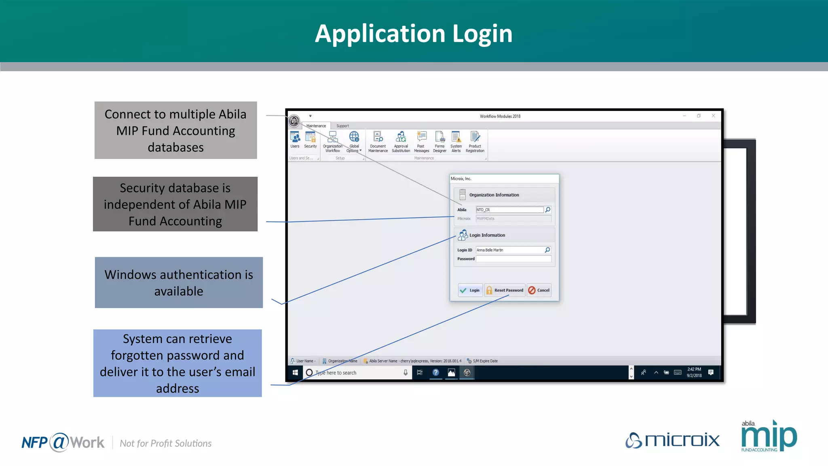Click the Windows Start button

pos(295,373)
